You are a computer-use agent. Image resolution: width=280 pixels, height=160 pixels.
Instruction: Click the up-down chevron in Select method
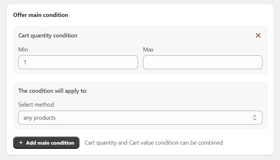click(x=254, y=118)
